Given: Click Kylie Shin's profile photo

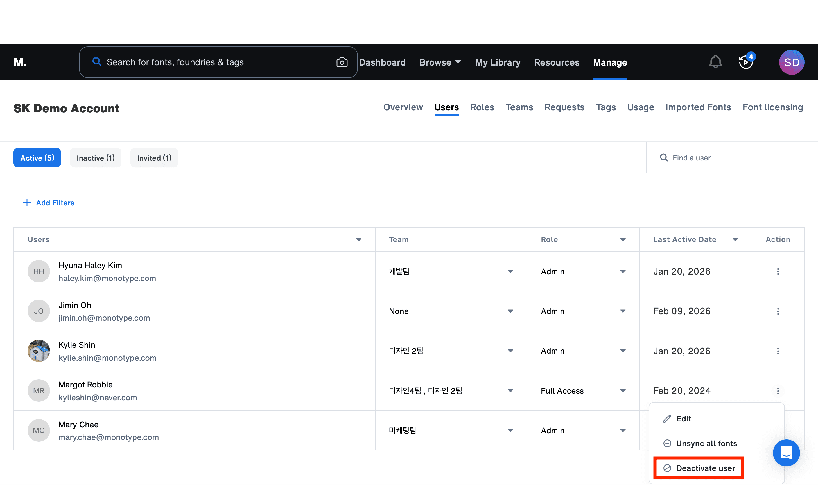Looking at the screenshot, I should point(39,351).
